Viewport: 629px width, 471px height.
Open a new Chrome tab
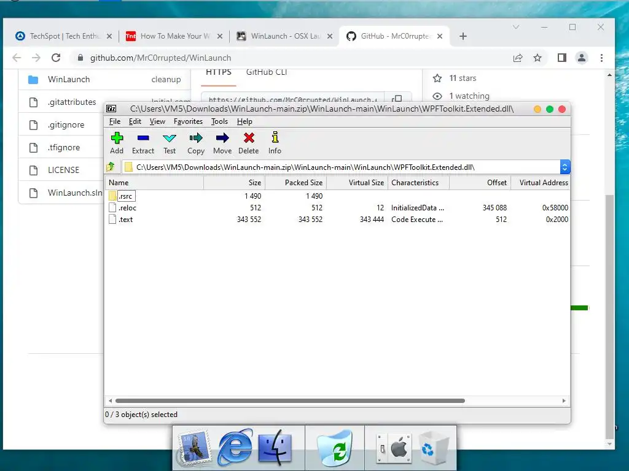[x=463, y=36]
